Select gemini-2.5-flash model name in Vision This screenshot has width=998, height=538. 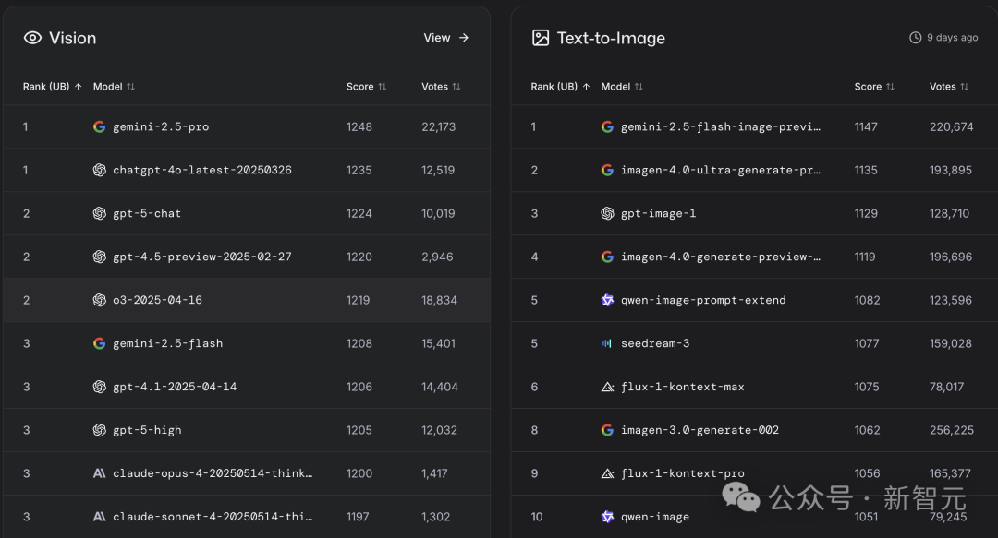[167, 343]
